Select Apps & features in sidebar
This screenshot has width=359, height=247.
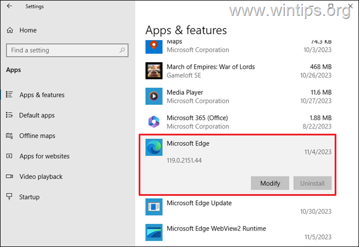pyautogui.click(x=42, y=95)
